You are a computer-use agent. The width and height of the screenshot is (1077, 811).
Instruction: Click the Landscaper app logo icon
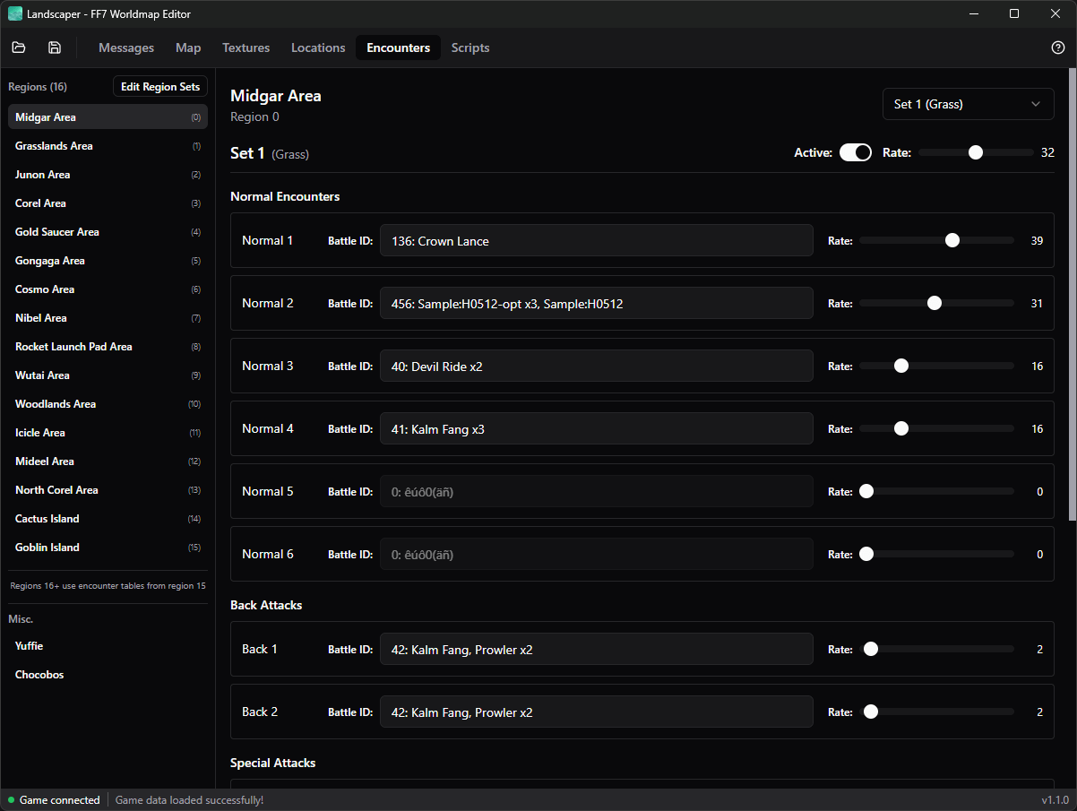15,13
